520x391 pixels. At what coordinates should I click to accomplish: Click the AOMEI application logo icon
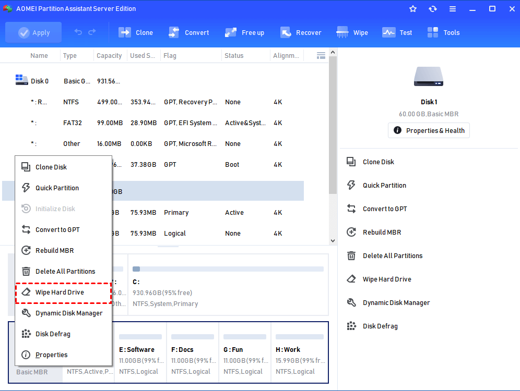[8, 9]
